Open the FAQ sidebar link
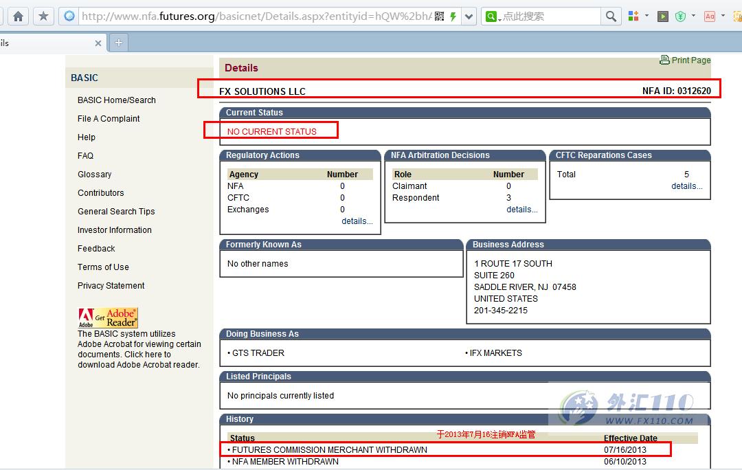 (x=85, y=155)
